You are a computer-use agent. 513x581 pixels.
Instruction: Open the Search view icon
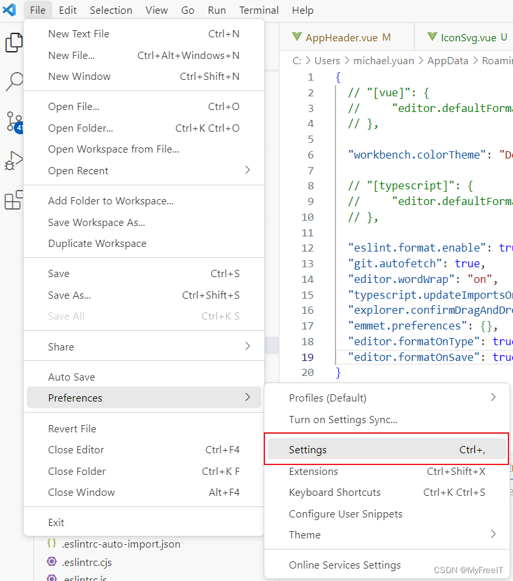pyautogui.click(x=14, y=81)
